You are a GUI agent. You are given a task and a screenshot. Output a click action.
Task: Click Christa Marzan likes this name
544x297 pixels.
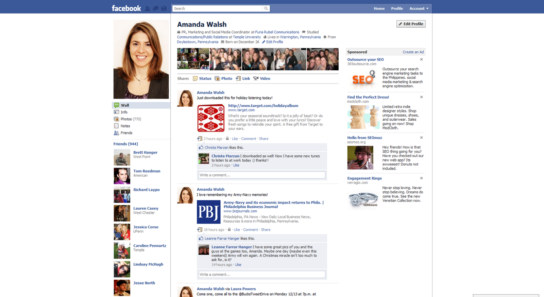tap(216, 147)
